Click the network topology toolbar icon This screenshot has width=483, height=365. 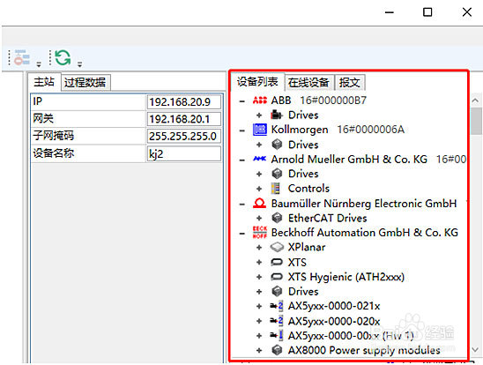pyautogui.click(x=21, y=57)
